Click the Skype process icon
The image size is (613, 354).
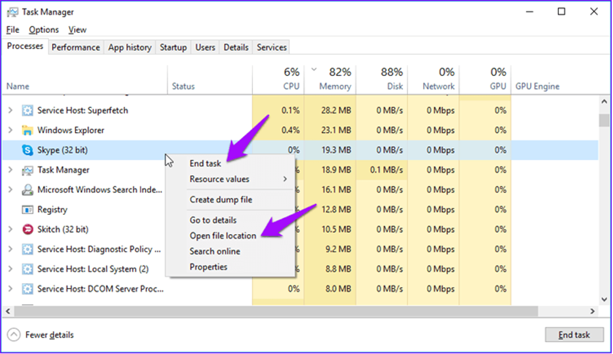28,150
